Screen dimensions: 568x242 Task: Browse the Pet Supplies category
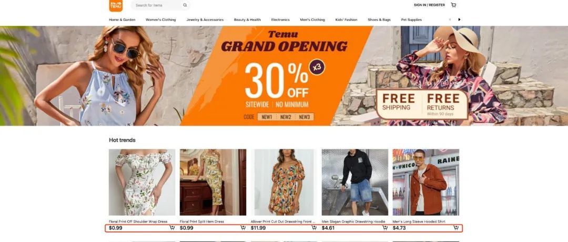(411, 19)
